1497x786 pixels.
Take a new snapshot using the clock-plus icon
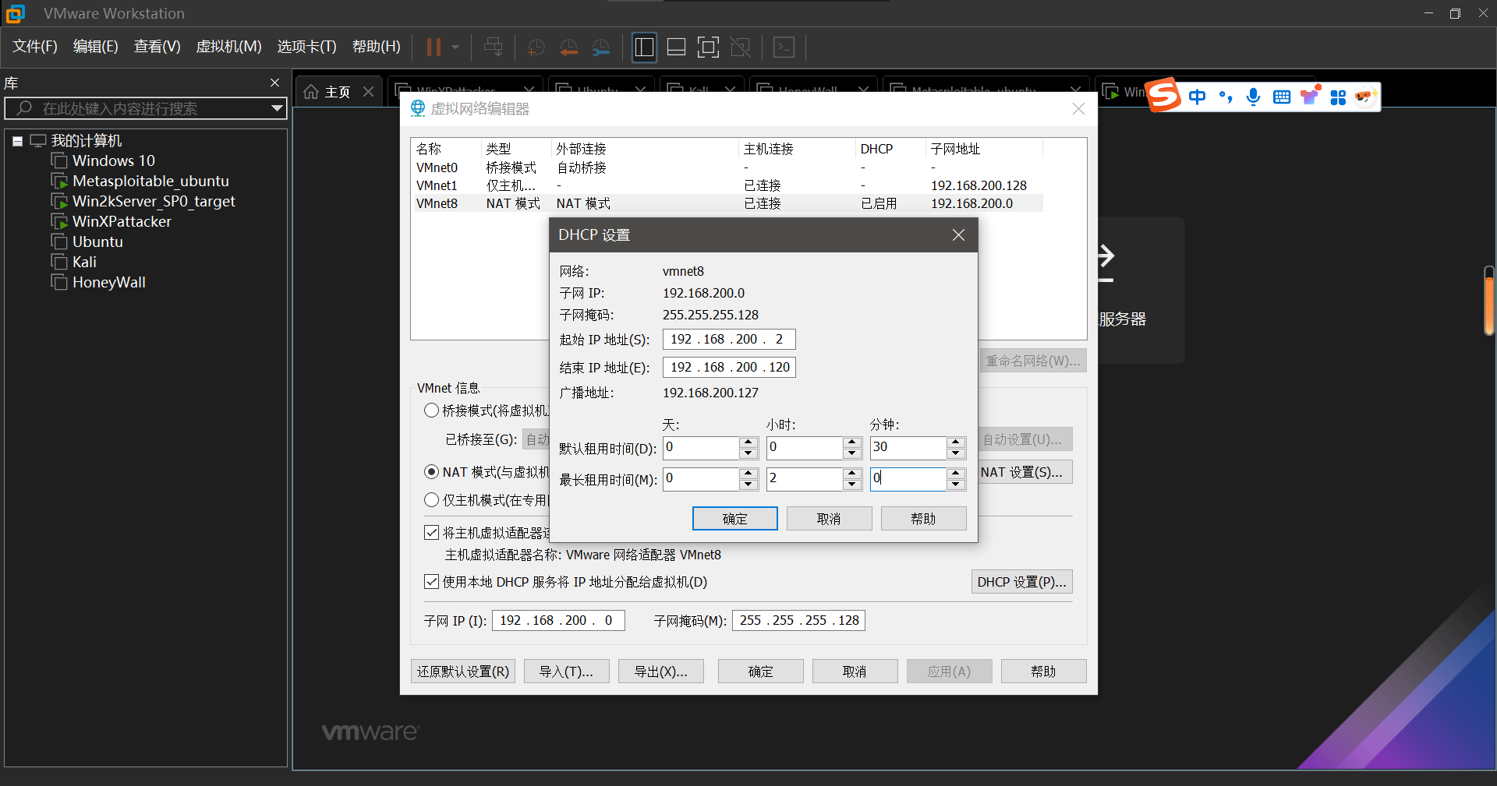pos(536,47)
